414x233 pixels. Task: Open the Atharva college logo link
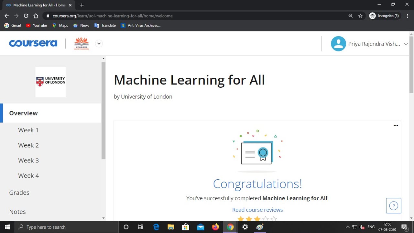click(82, 43)
